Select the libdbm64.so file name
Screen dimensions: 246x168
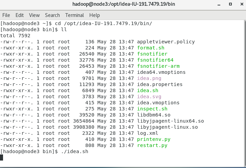(x=154, y=115)
